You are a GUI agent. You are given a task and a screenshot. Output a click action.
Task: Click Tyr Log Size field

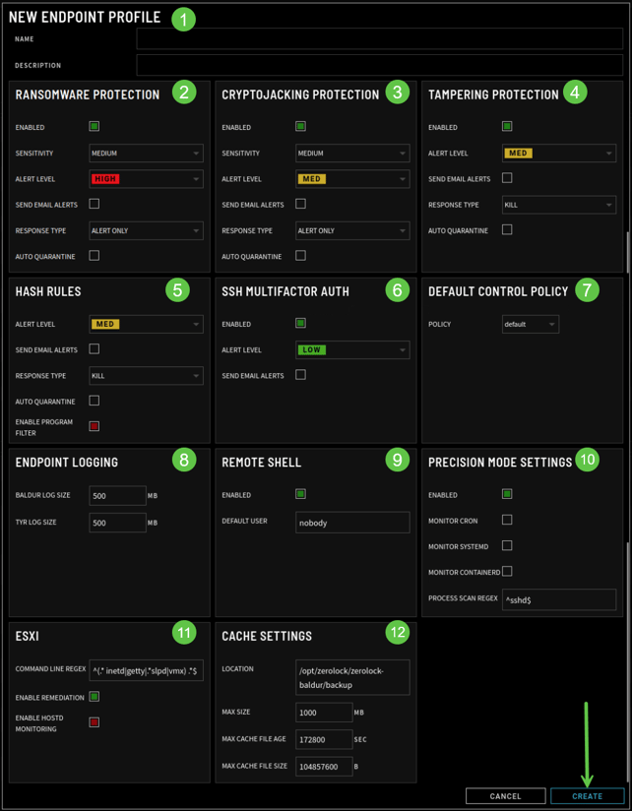pyautogui.click(x=117, y=523)
